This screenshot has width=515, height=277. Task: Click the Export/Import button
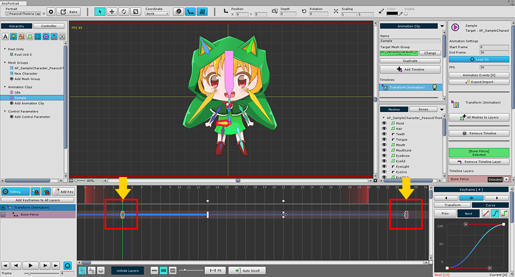(479, 82)
